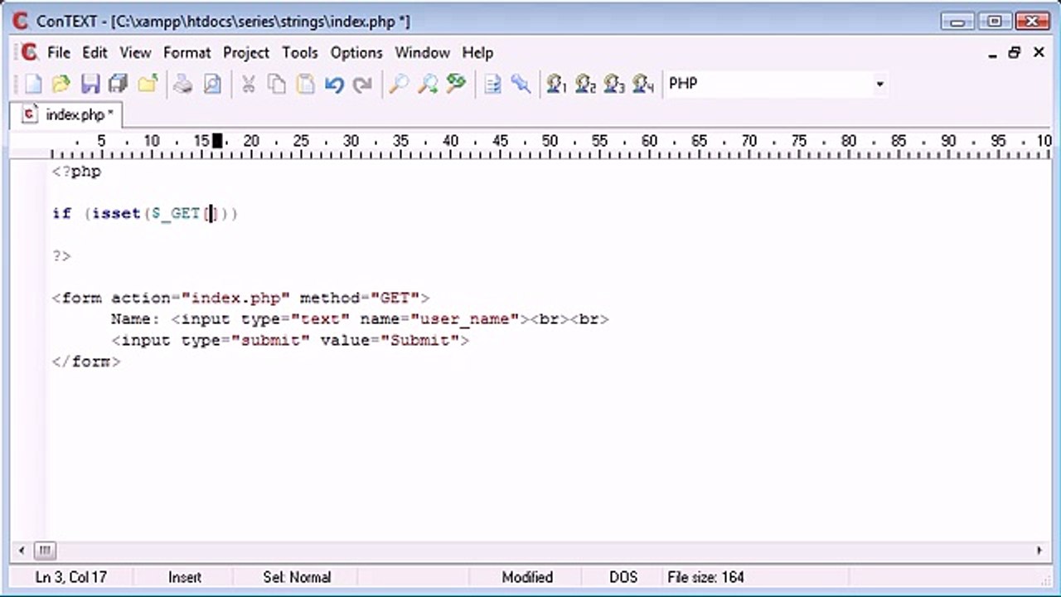The height and width of the screenshot is (597, 1061).
Task: Print the document using printer icon
Action: tap(183, 84)
